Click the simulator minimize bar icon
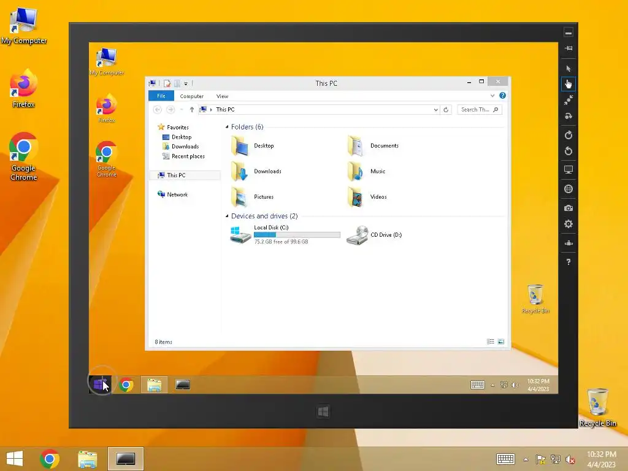Viewport: 628px width, 471px height. coord(569,33)
